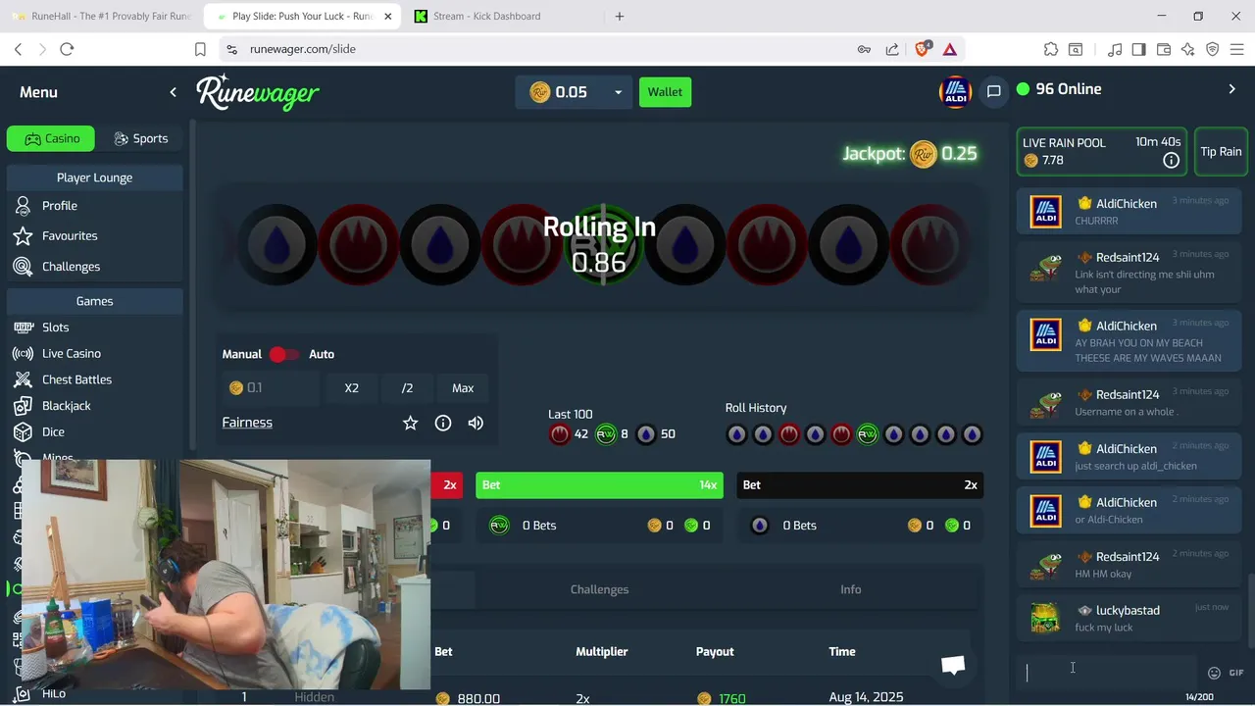Screen dimensions: 1255x706
Task: Open Brave Rewards triangle icon
Action: [950, 49]
